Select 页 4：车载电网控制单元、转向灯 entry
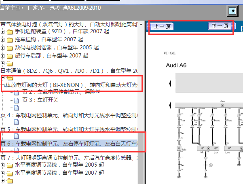Image resolution: width=243 pixels, height=184 pixels. 69,115
